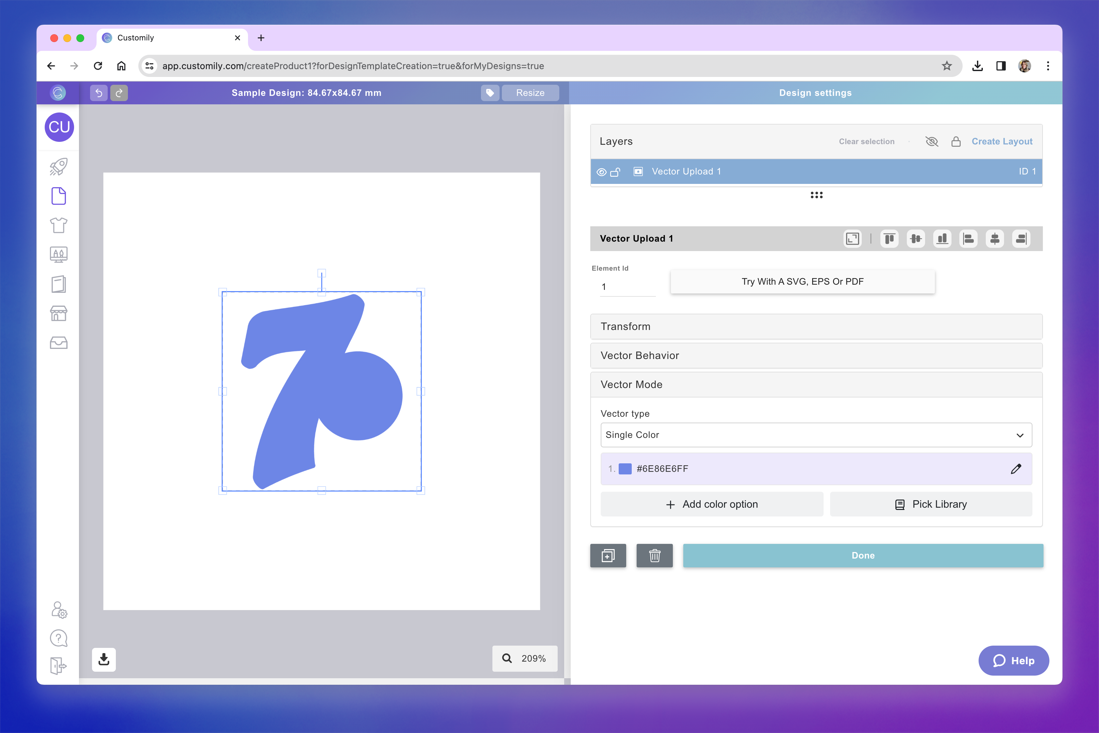Toggle visibility of the Vector Upload 1 layer
The height and width of the screenshot is (733, 1099).
(602, 172)
